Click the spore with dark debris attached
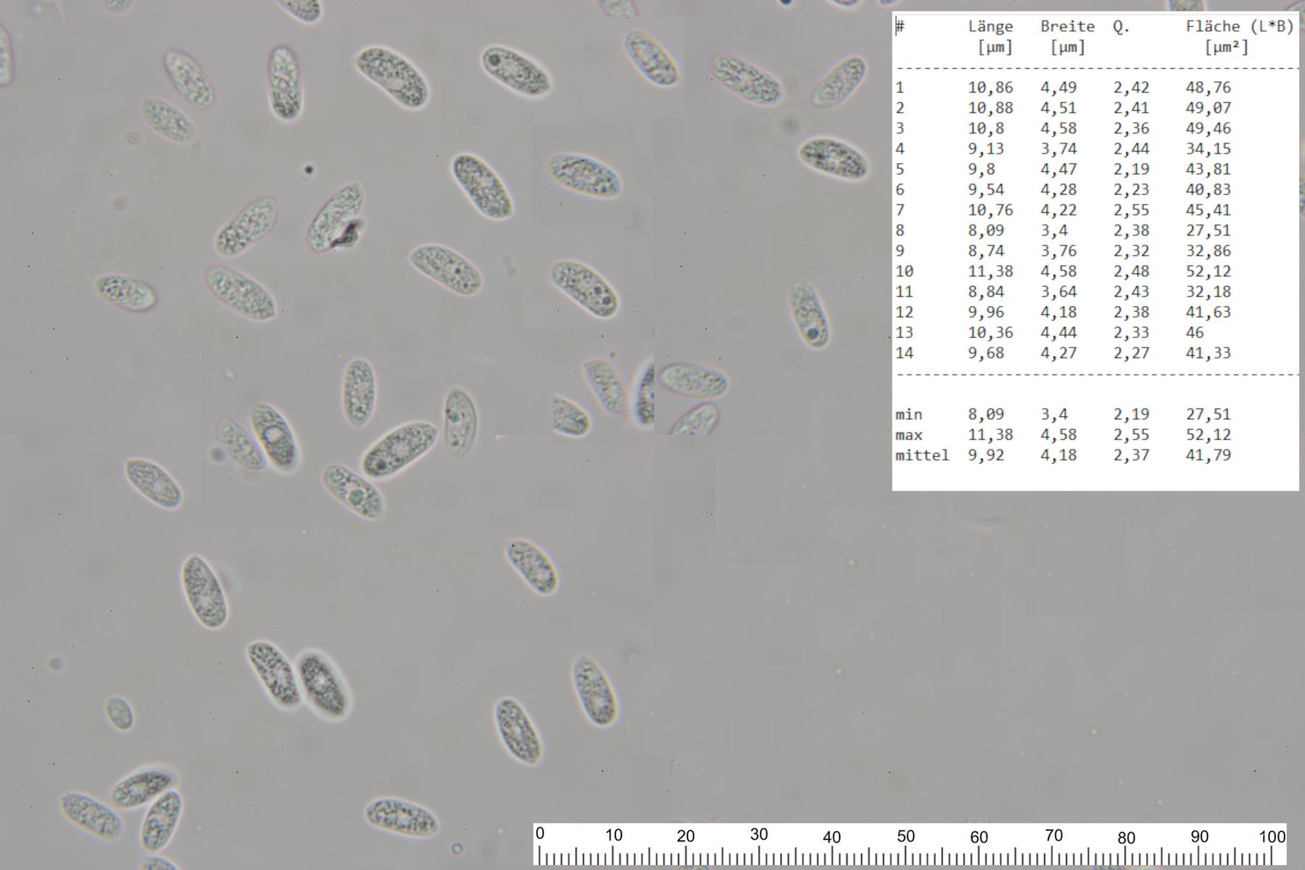 pos(336,218)
